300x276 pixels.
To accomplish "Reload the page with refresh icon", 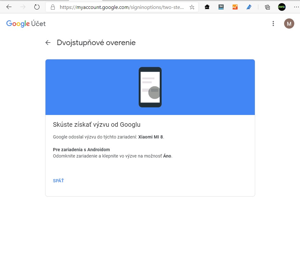I will point(37,7).
